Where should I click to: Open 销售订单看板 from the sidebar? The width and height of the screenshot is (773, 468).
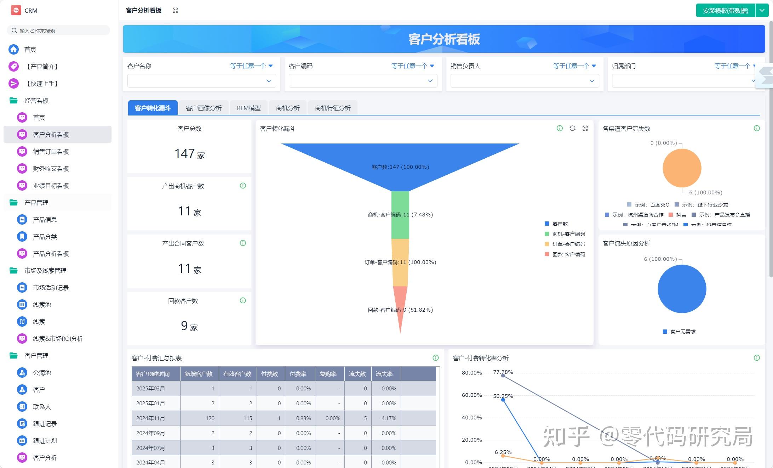(50, 151)
